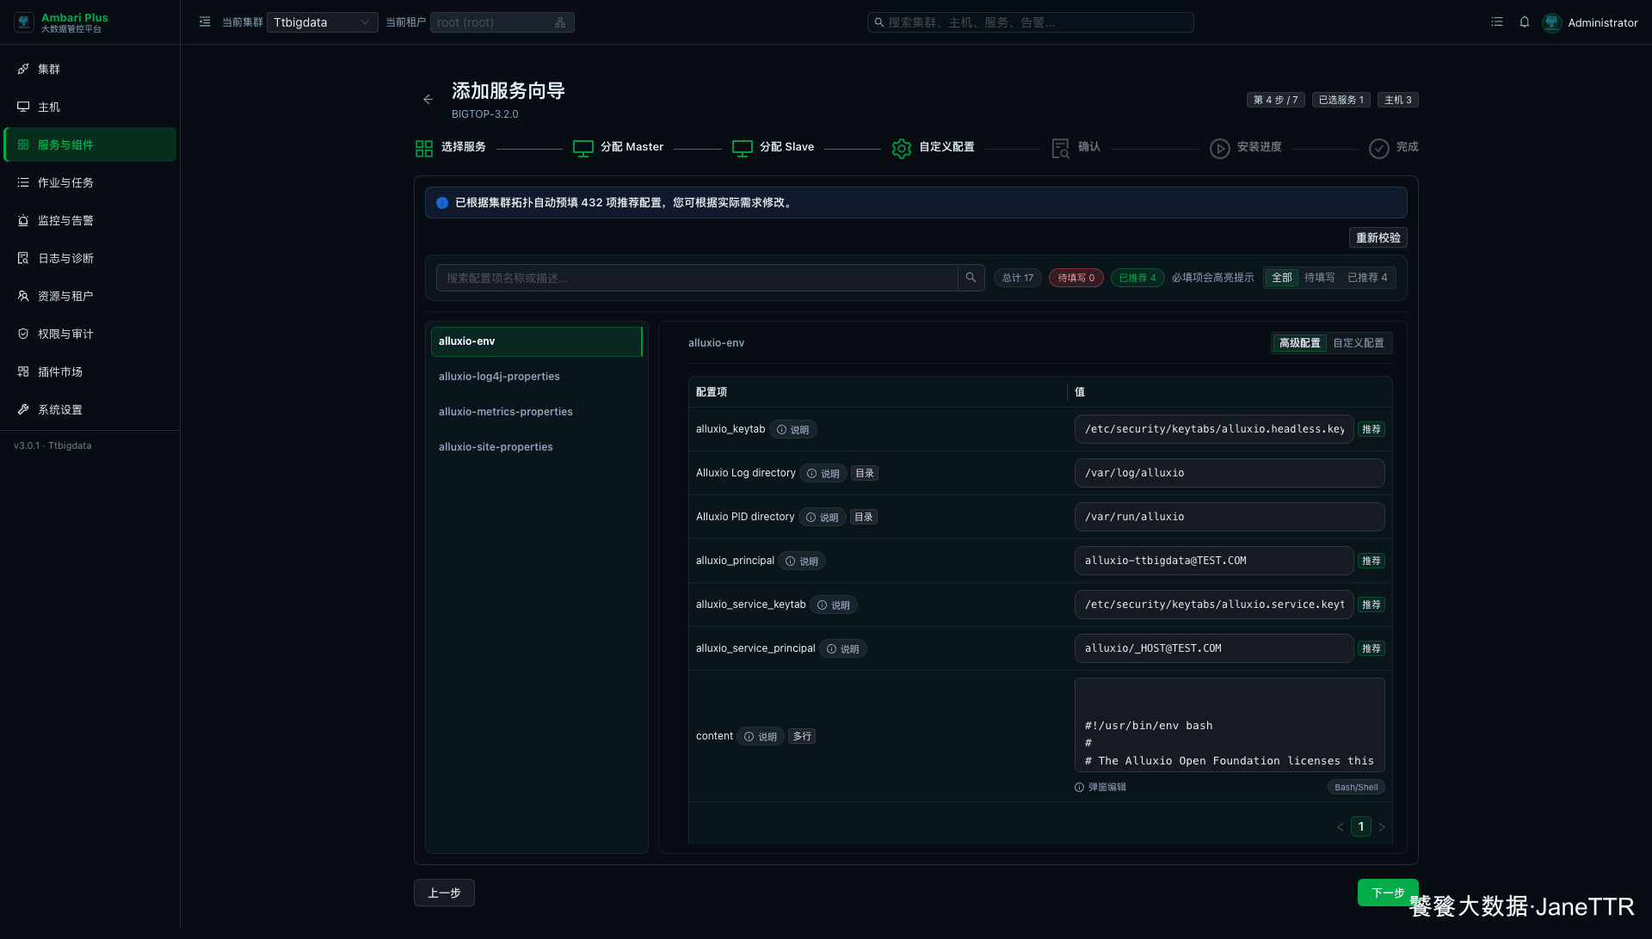Open 权限与审计 in the sidebar
Image resolution: width=1652 pixels, height=939 pixels.
pyautogui.click(x=89, y=334)
